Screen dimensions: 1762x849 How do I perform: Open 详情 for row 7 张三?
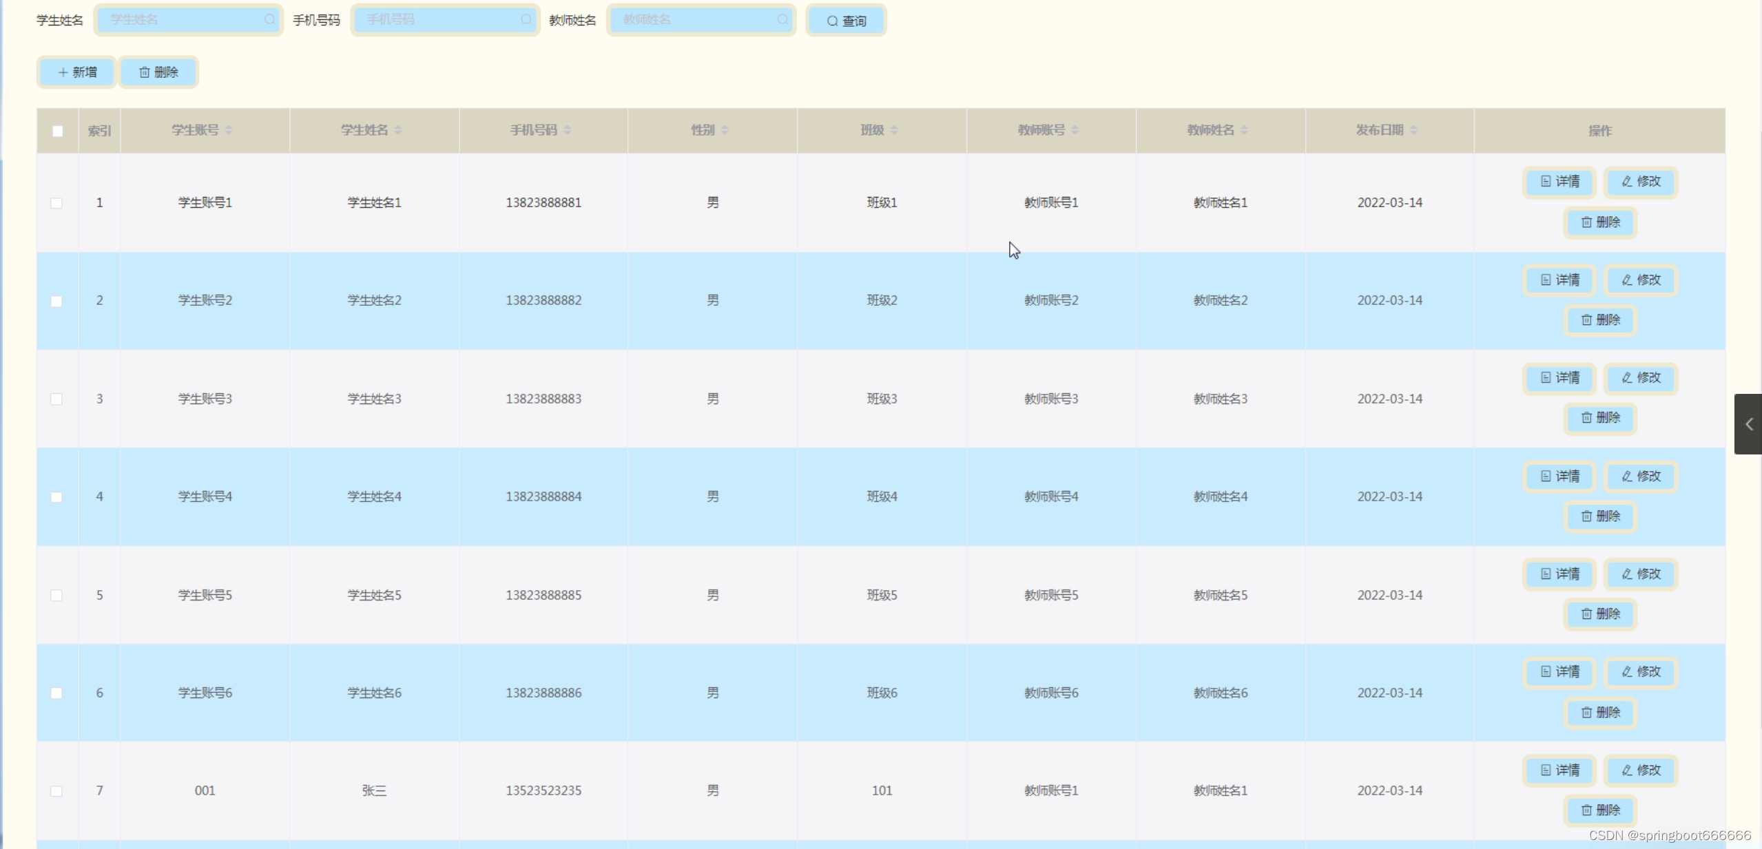1559,771
